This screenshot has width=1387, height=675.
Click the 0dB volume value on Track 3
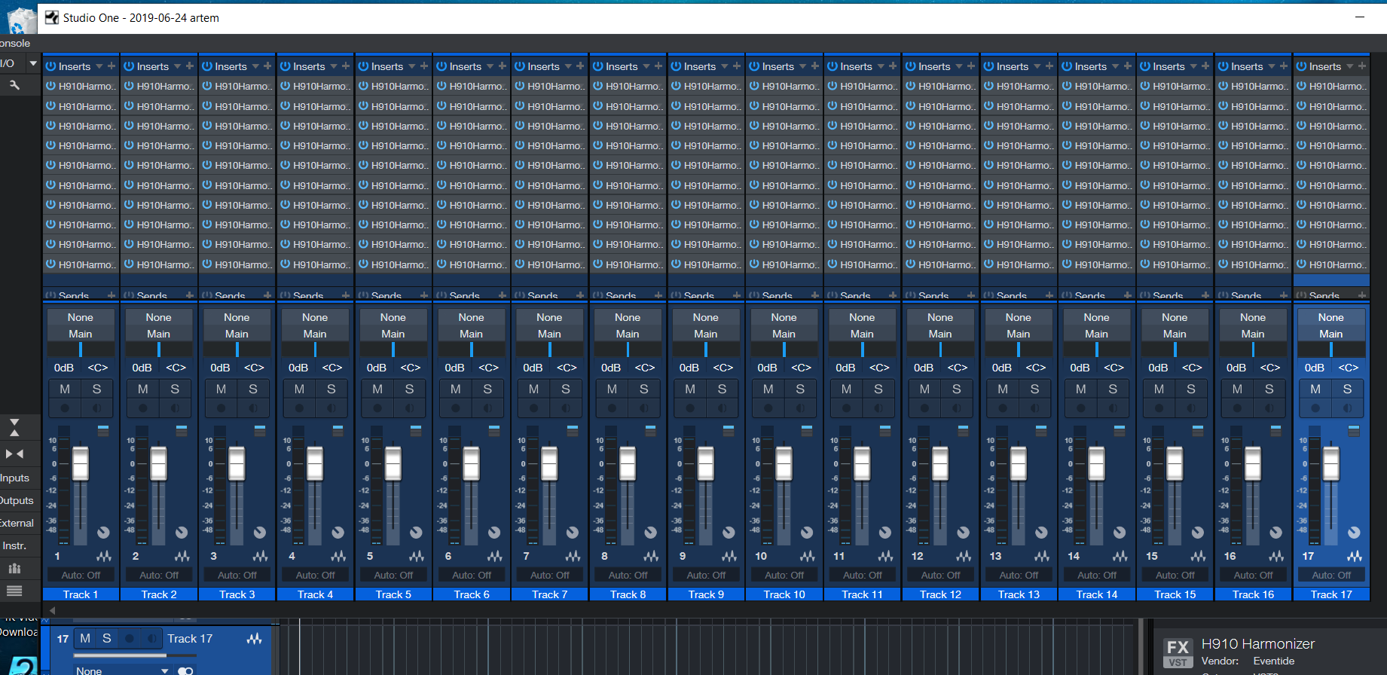click(x=220, y=368)
